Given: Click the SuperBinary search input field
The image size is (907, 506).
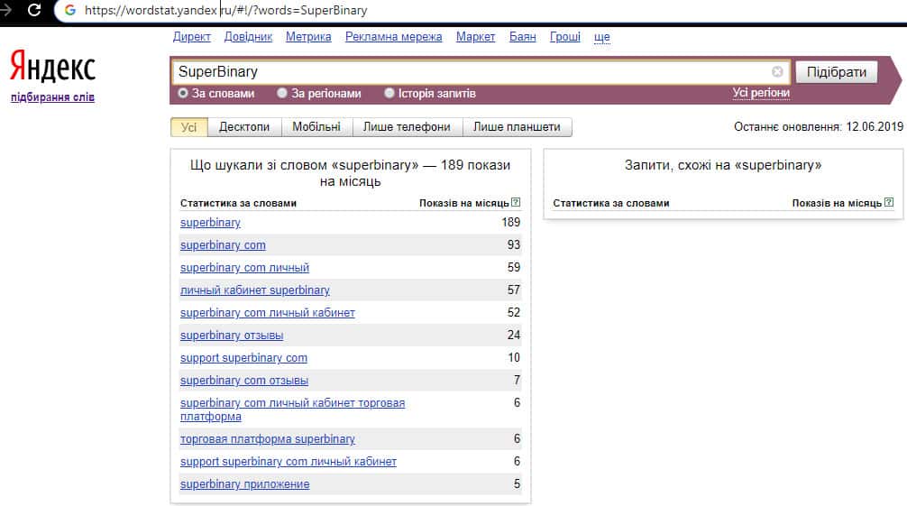Looking at the screenshot, I should click(469, 72).
